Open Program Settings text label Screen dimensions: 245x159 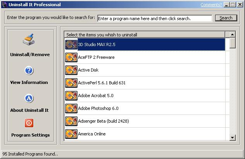click(x=31, y=135)
